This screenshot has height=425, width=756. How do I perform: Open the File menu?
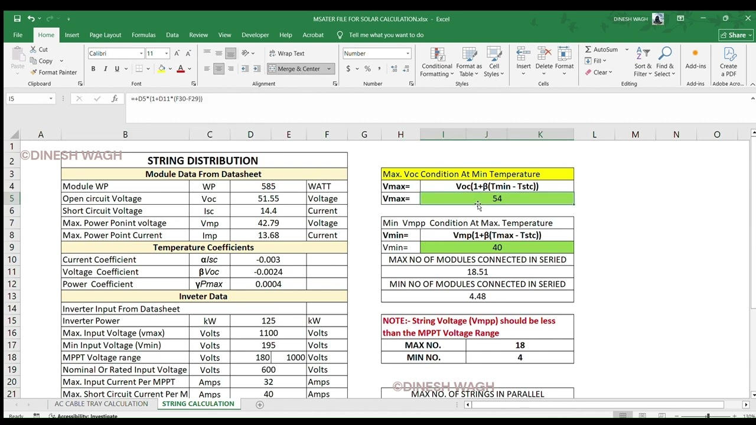[18, 35]
